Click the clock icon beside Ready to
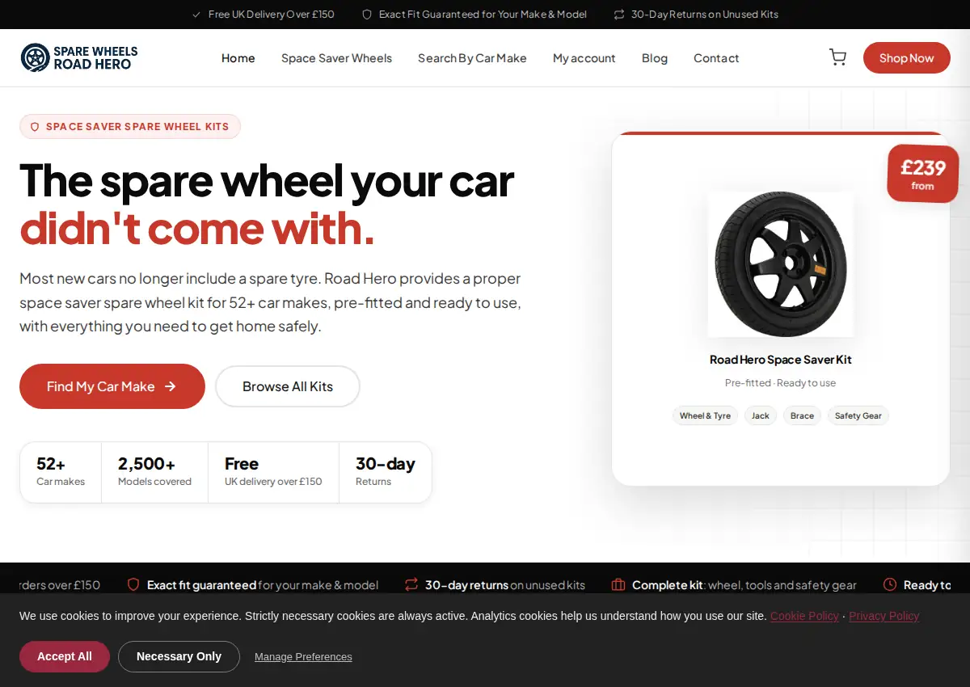This screenshot has width=970, height=687. coord(890,584)
